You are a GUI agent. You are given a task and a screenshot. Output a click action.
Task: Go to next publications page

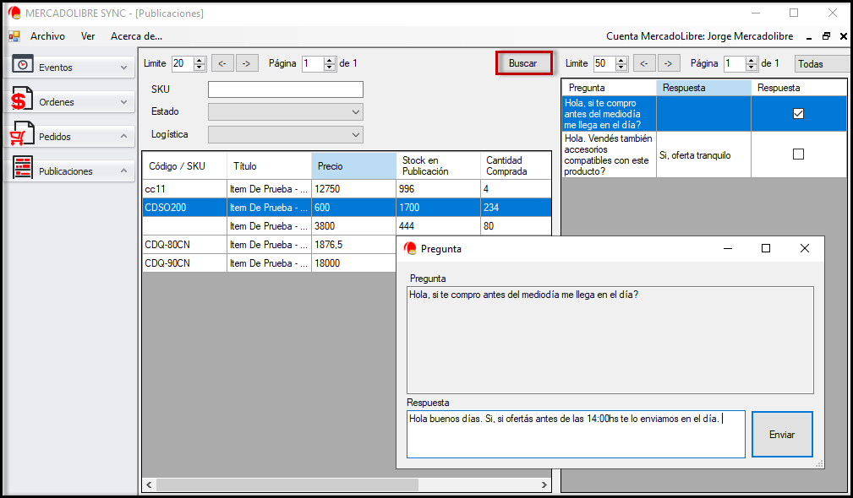coord(247,63)
